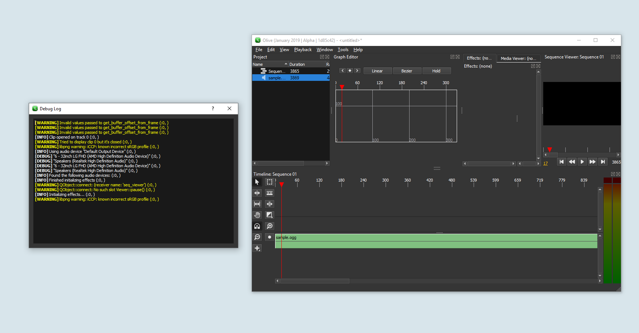639x333 pixels.
Task: Click the timeline Zoom In magnifier
Action: coord(270,226)
